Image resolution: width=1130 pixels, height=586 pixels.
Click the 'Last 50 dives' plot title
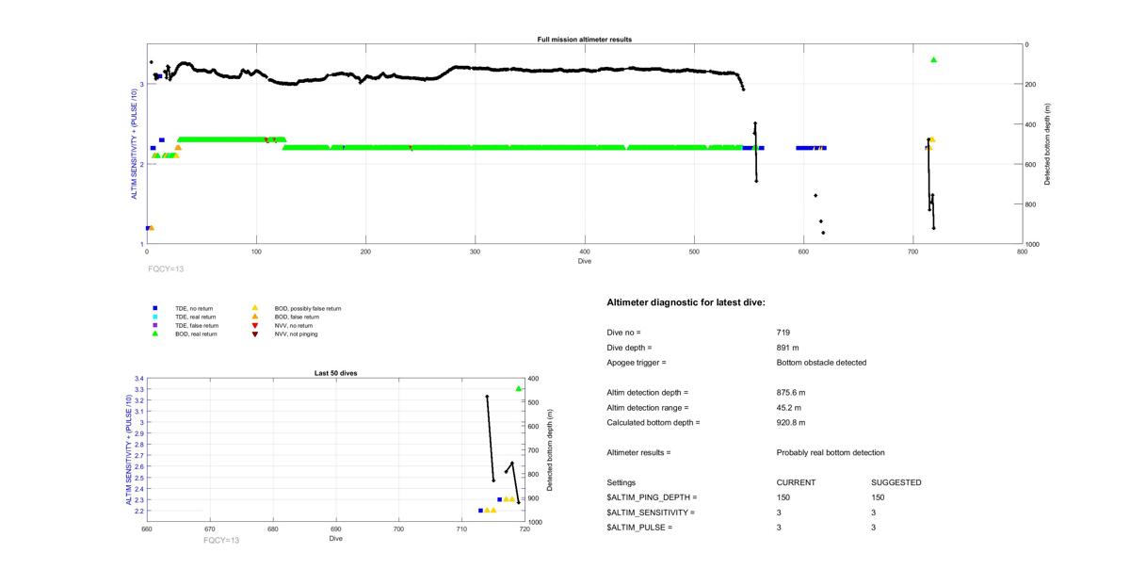tap(335, 373)
